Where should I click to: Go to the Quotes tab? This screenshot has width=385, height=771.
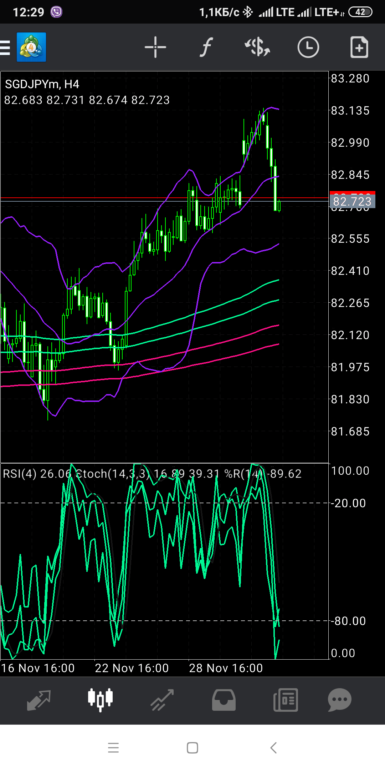click(38, 700)
